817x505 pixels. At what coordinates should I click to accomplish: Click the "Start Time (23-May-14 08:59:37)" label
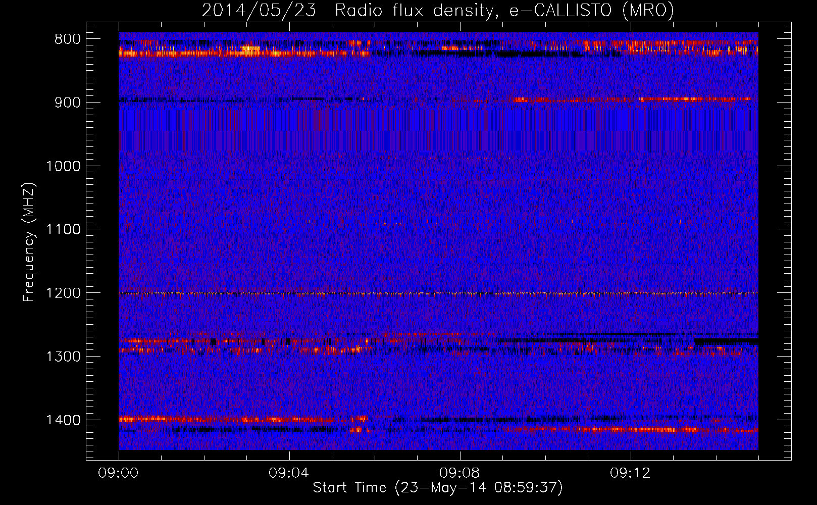(x=438, y=488)
